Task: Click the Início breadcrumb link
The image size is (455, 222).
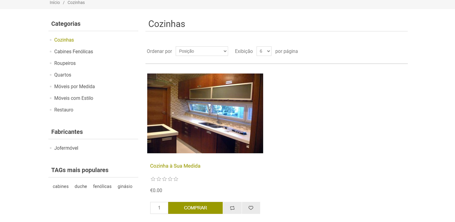Action: click(x=55, y=3)
